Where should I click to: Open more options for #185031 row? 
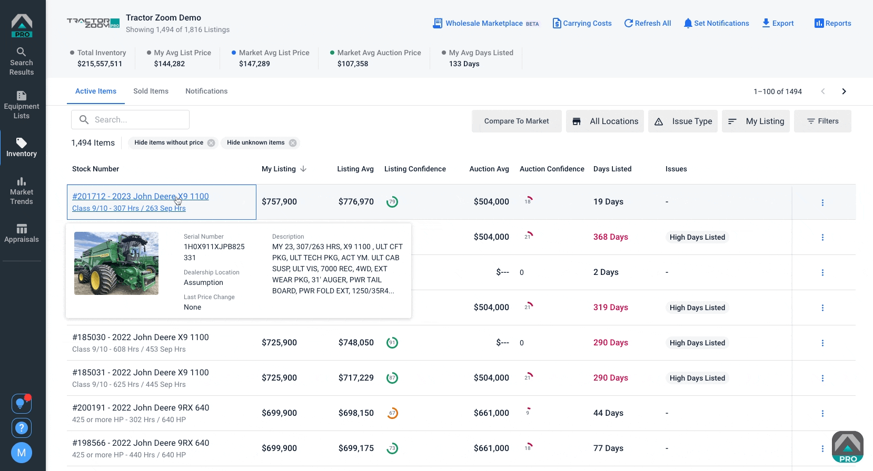(822, 378)
